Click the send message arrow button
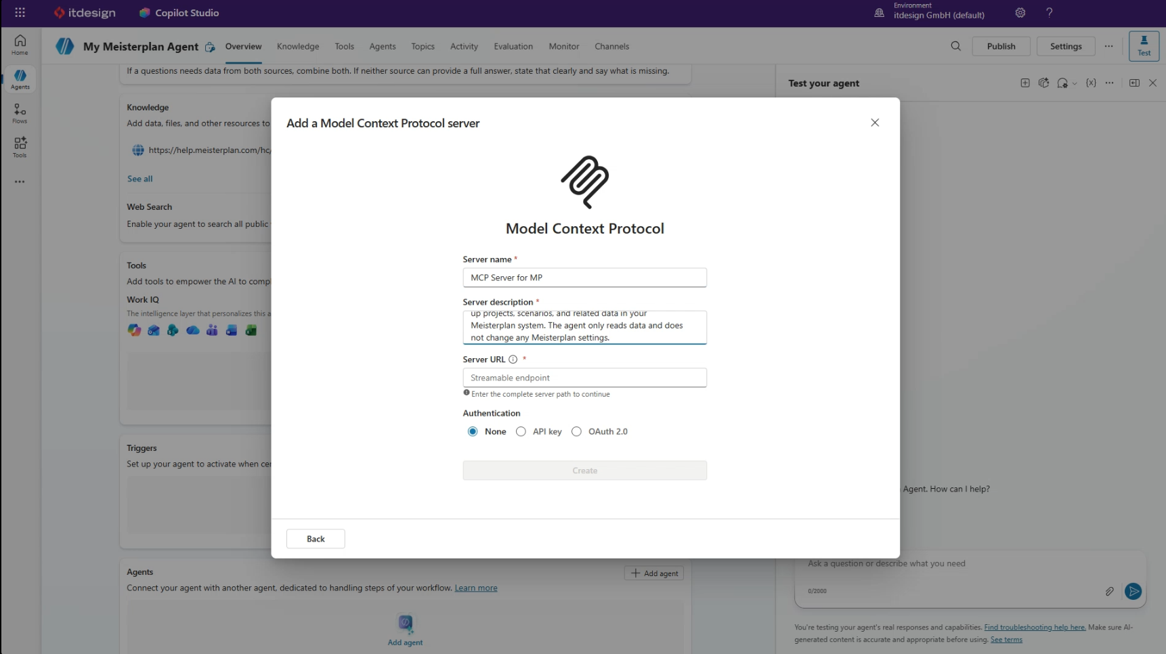This screenshot has width=1166, height=654. [x=1133, y=591]
